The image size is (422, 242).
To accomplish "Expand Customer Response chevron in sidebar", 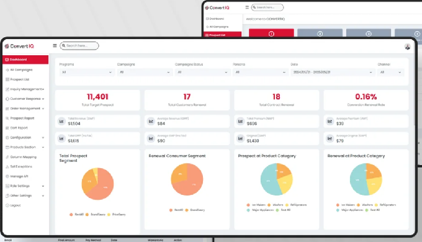I will click(x=43, y=99).
